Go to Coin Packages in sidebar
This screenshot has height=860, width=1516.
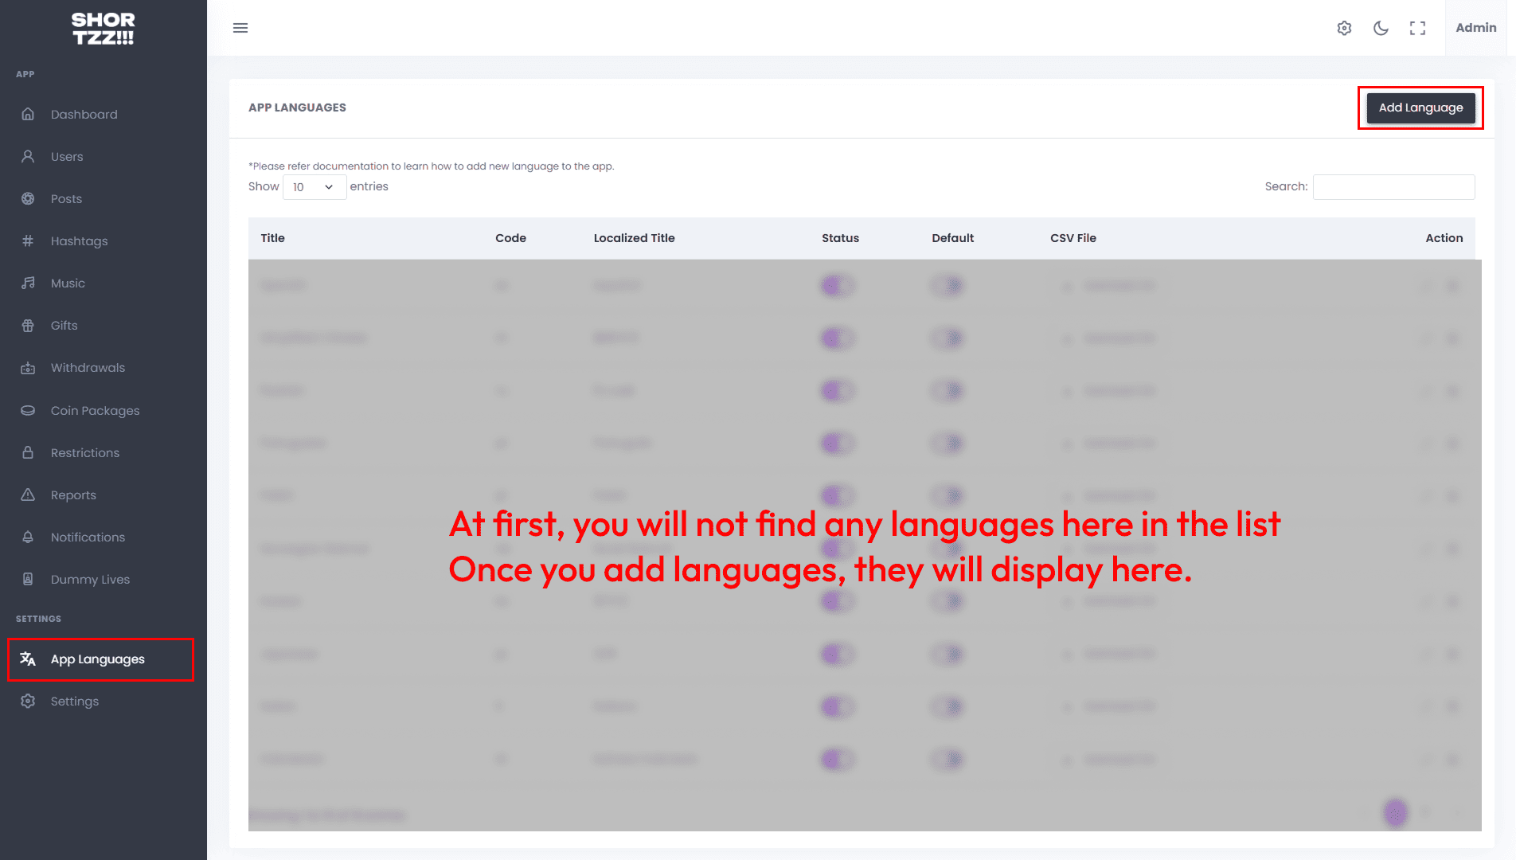coord(95,411)
